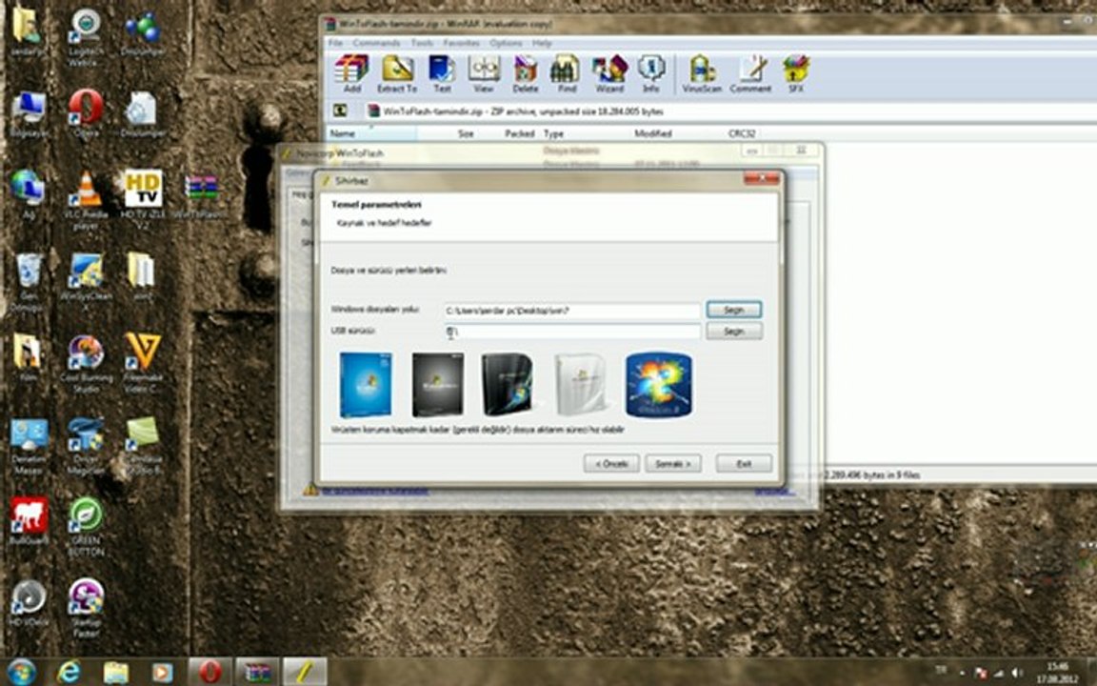The width and height of the screenshot is (1097, 686).
Task: Click the Extract To toolbar icon
Action: point(397,74)
